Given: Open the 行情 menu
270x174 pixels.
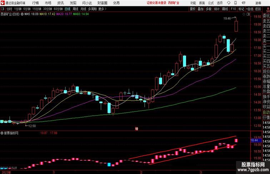Looking at the screenshot, I should click(x=35, y=3).
